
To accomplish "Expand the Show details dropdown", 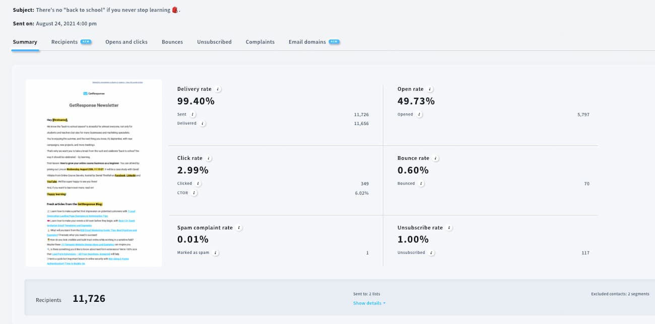I will [x=369, y=303].
